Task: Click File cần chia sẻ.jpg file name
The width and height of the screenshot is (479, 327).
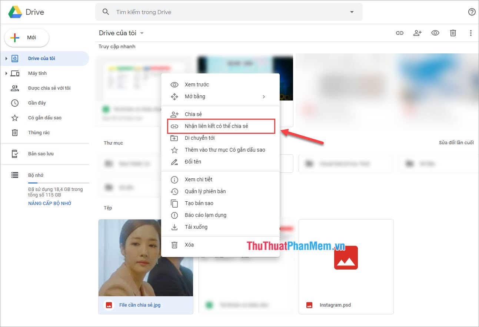Action: pyautogui.click(x=140, y=305)
